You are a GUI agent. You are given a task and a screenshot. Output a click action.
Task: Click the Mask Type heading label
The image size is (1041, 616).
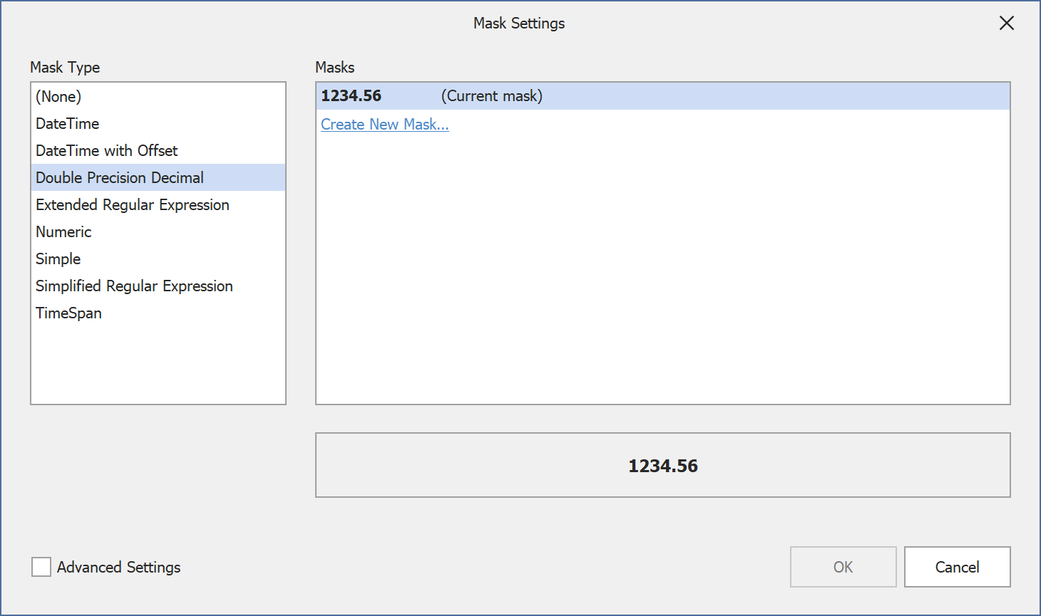pos(65,67)
